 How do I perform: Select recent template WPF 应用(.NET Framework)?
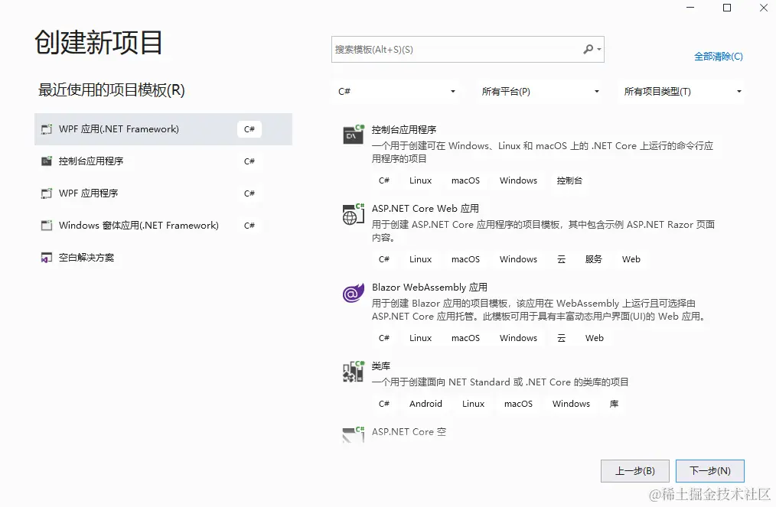point(163,129)
